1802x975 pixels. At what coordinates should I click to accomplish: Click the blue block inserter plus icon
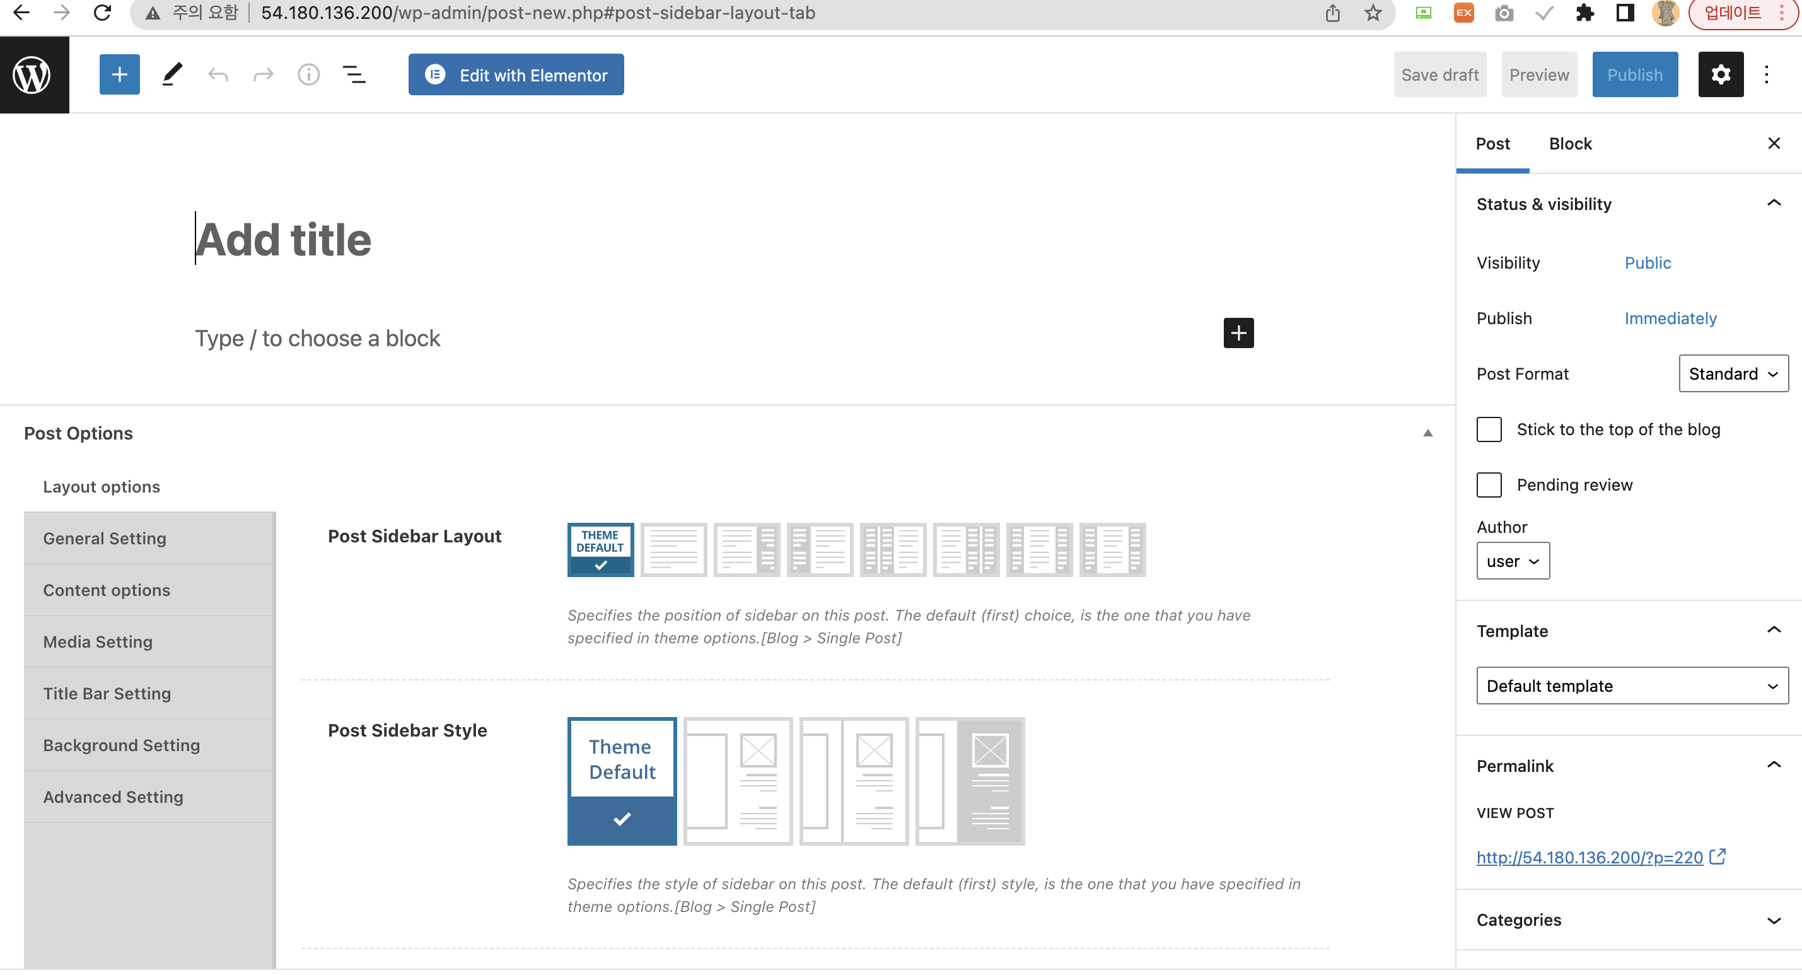click(120, 75)
